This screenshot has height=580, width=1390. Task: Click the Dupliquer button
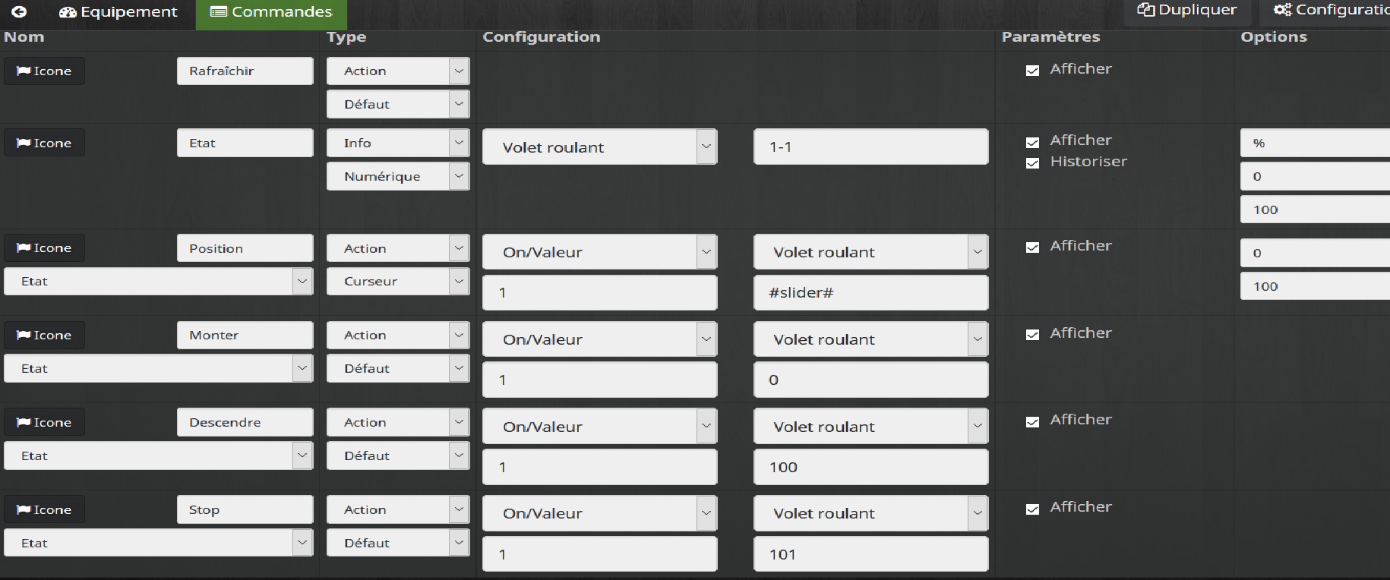pyautogui.click(x=1186, y=10)
